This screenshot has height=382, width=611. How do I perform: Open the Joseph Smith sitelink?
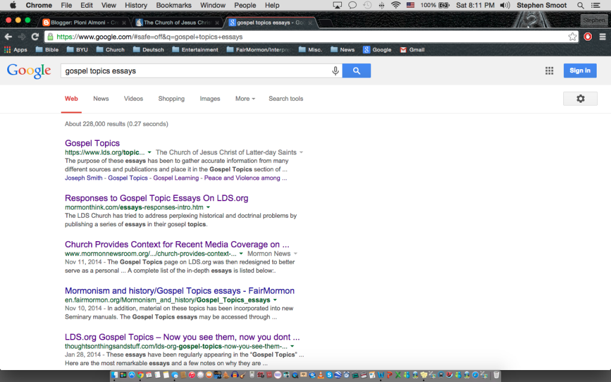point(84,178)
